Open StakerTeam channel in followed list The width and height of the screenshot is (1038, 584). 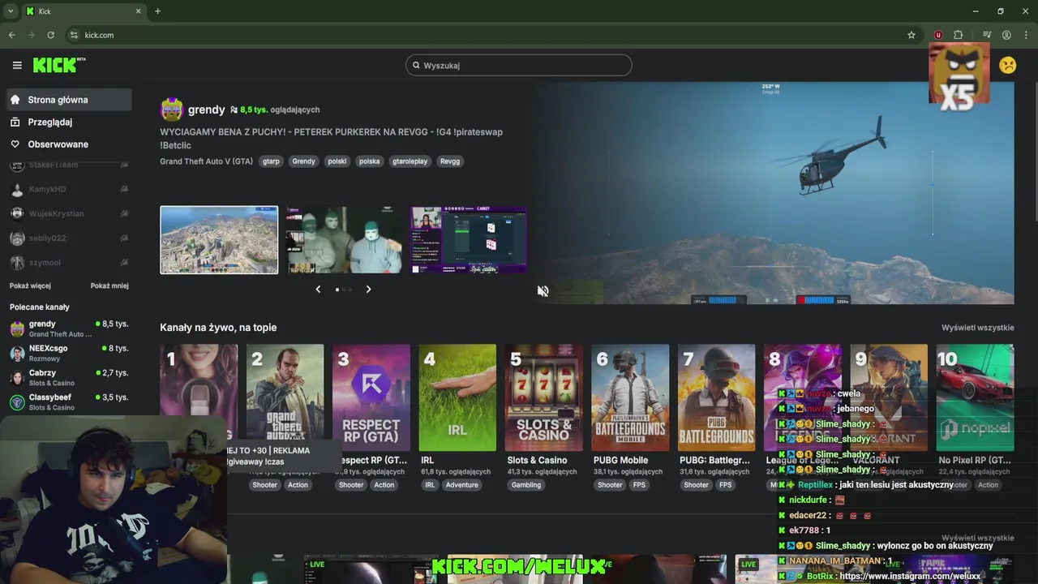(69, 165)
